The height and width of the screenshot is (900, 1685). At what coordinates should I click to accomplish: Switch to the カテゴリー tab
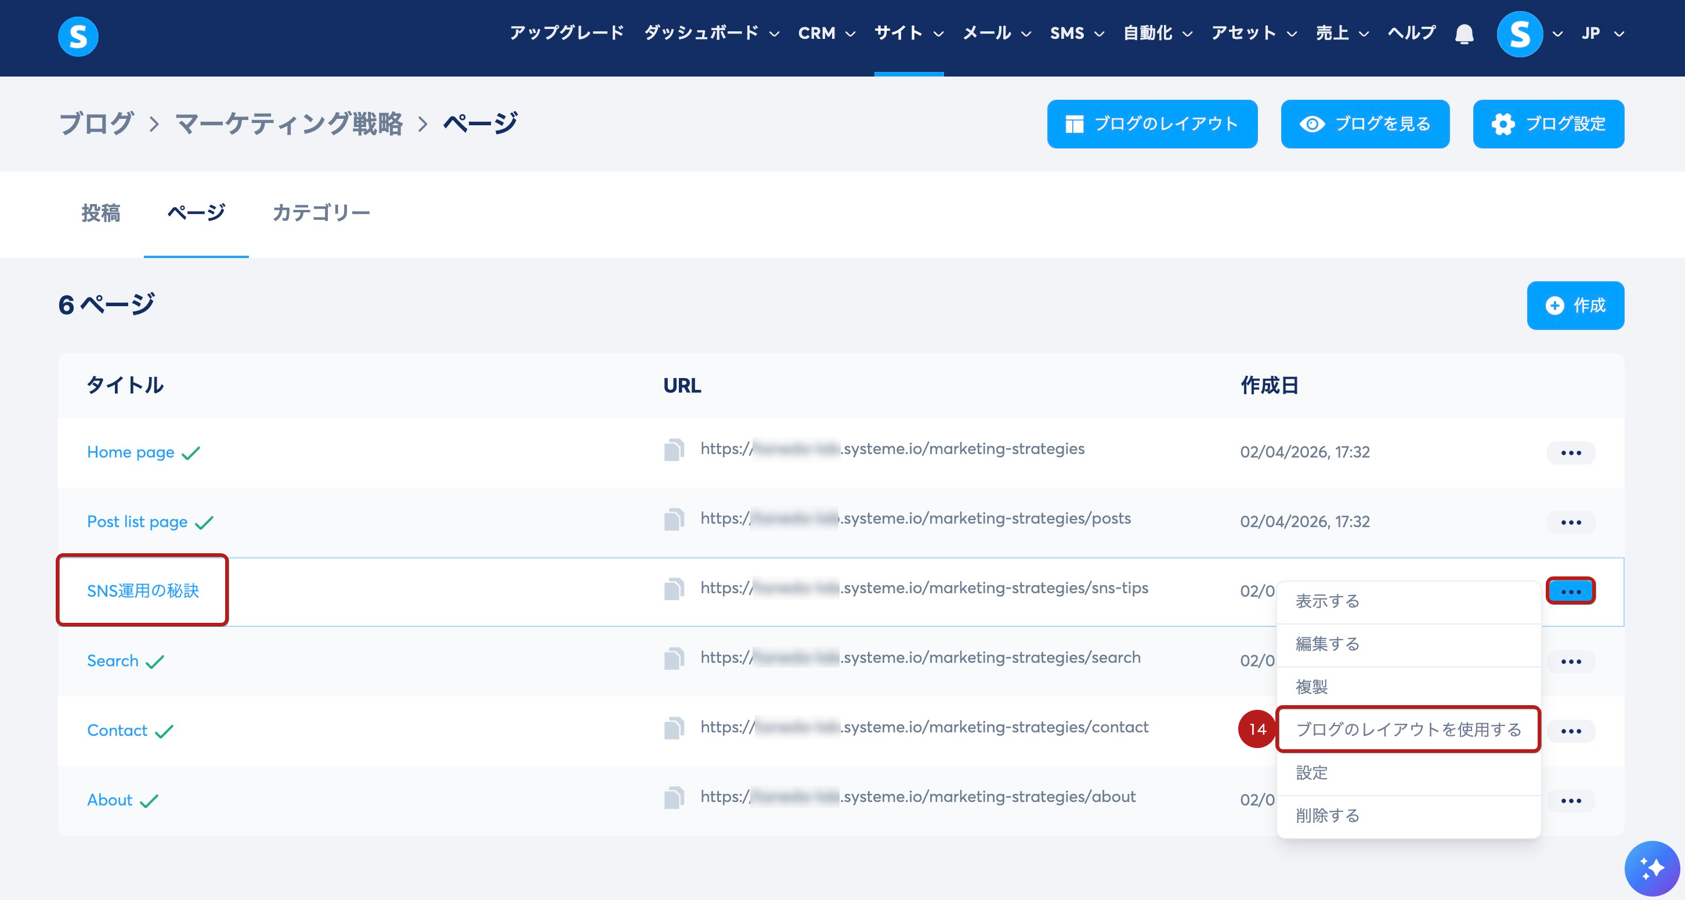[321, 213]
